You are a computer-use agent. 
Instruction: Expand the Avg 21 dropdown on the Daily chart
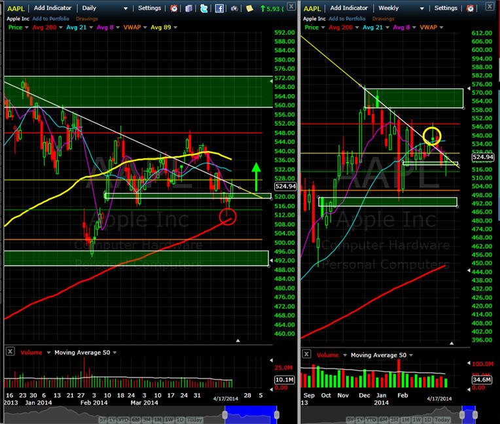[x=91, y=27]
